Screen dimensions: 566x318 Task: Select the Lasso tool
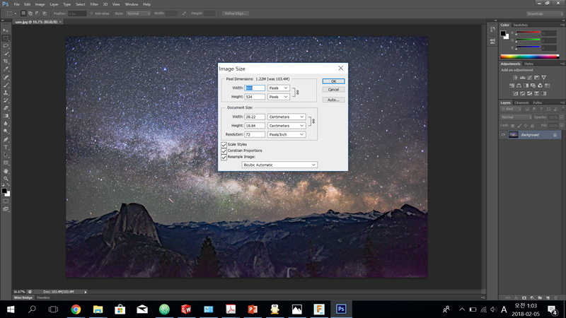tap(6, 46)
